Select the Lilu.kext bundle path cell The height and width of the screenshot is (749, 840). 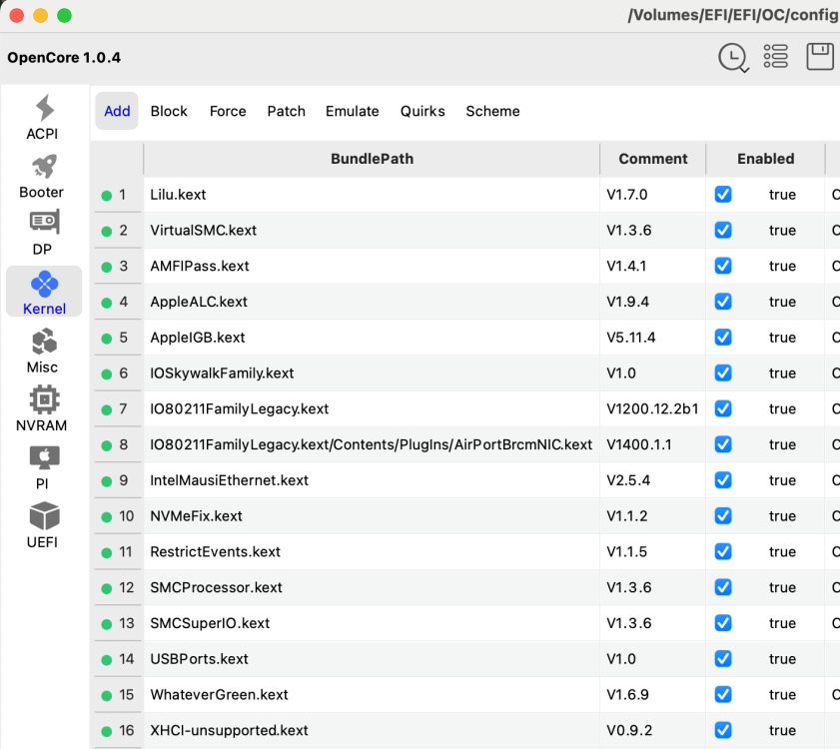pyautogui.click(x=372, y=194)
